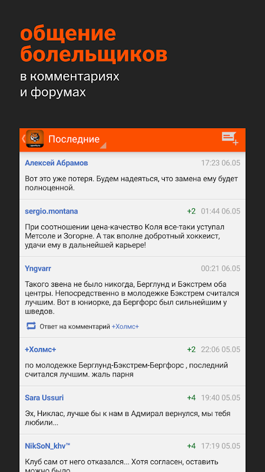Open Sara Ussuri's profile
Screen dimensions: 265x472
pyautogui.click(x=45, y=398)
